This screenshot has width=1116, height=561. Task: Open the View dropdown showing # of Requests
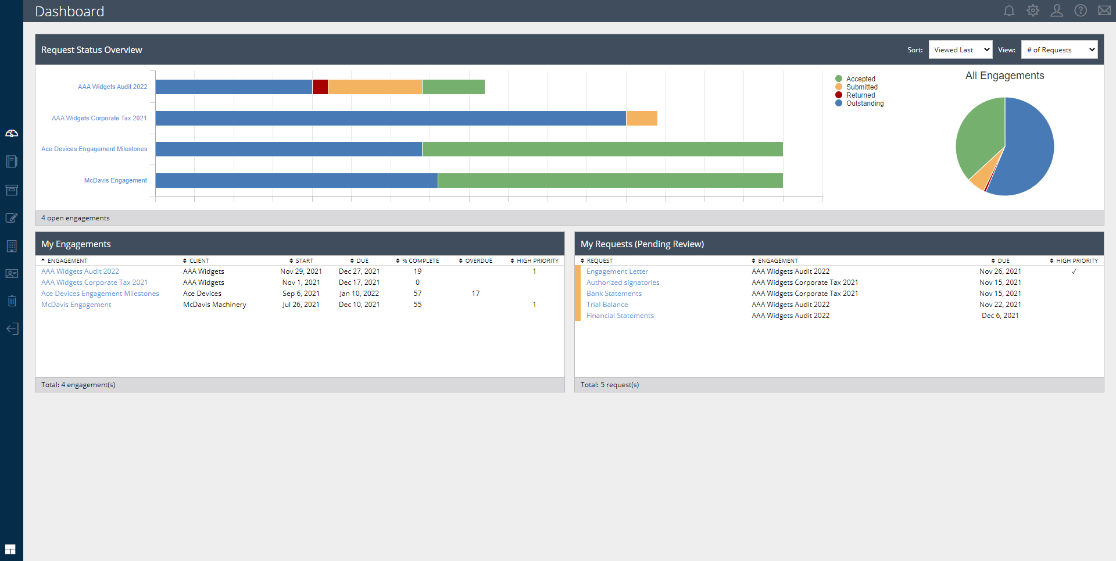[x=1059, y=49]
